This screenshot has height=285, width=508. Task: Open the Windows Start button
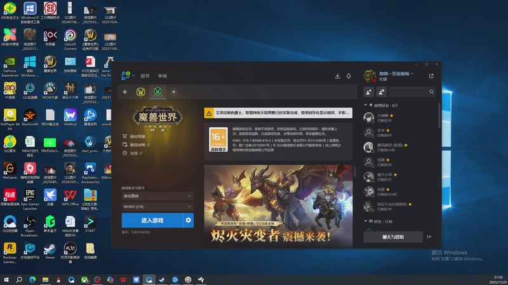coord(6,279)
